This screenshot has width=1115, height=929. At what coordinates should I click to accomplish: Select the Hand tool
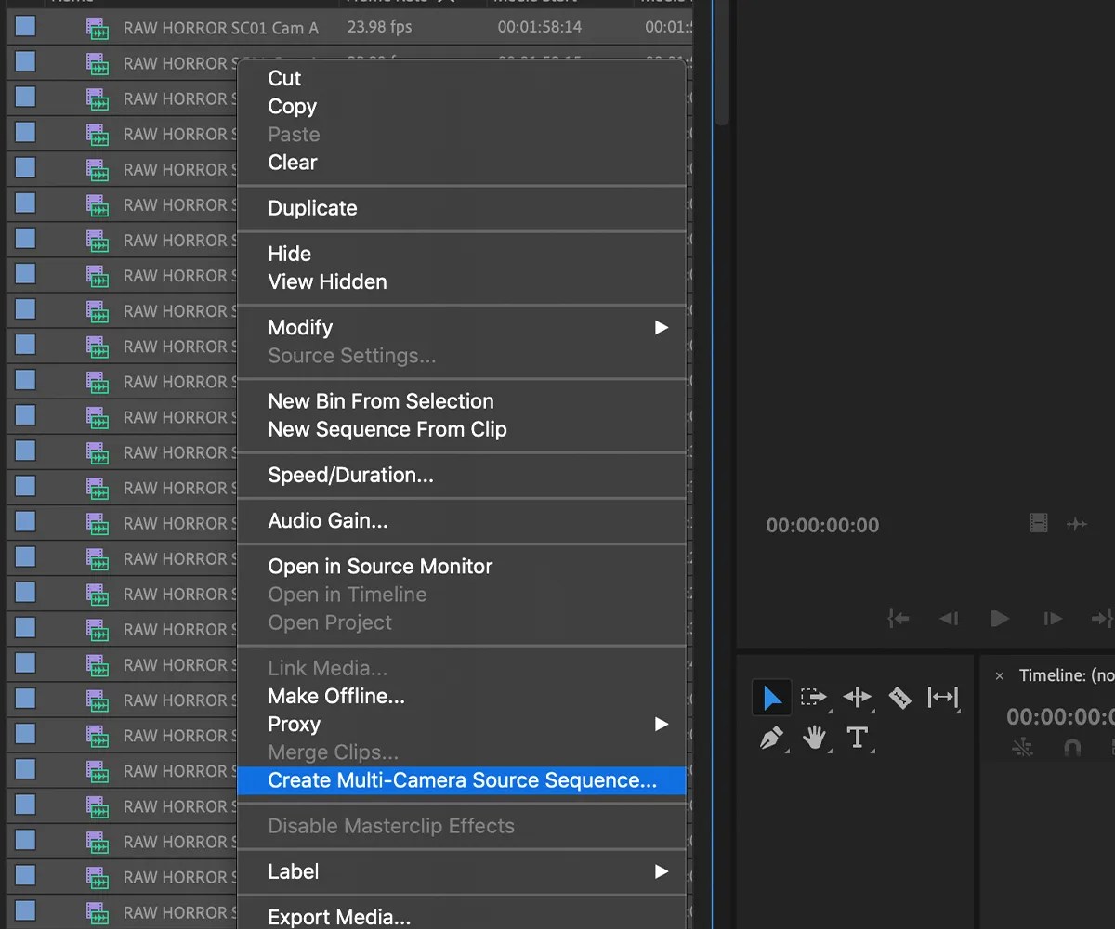(x=815, y=739)
